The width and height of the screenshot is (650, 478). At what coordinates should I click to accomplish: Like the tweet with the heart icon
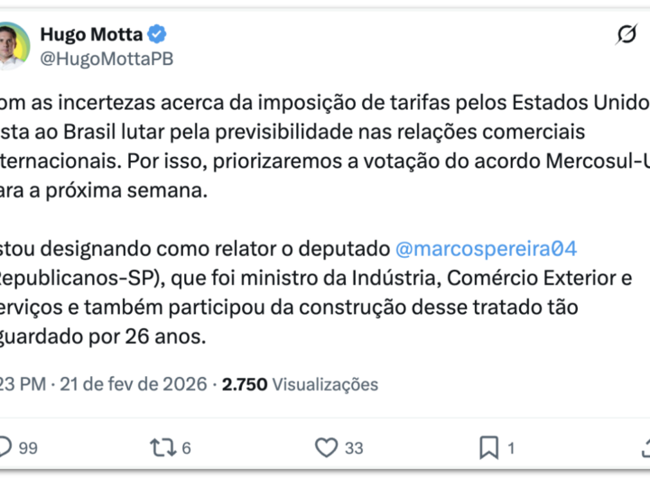[326, 446]
